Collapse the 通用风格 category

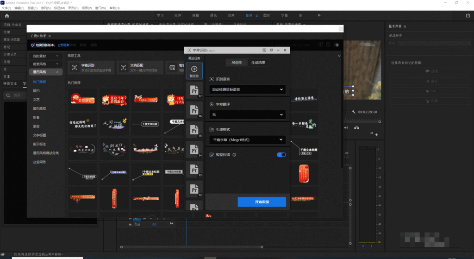45,72
